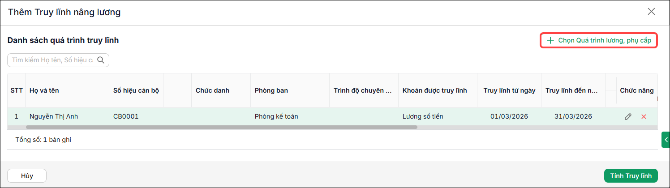Expand the green side panel chevron

(666, 140)
